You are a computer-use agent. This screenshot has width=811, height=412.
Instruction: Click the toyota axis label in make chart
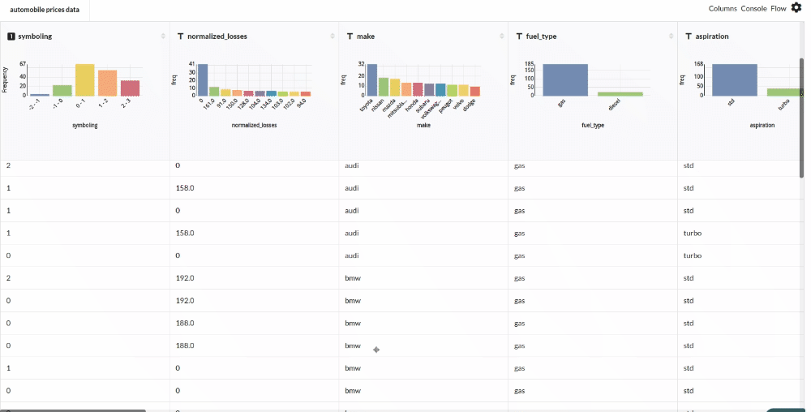point(367,105)
